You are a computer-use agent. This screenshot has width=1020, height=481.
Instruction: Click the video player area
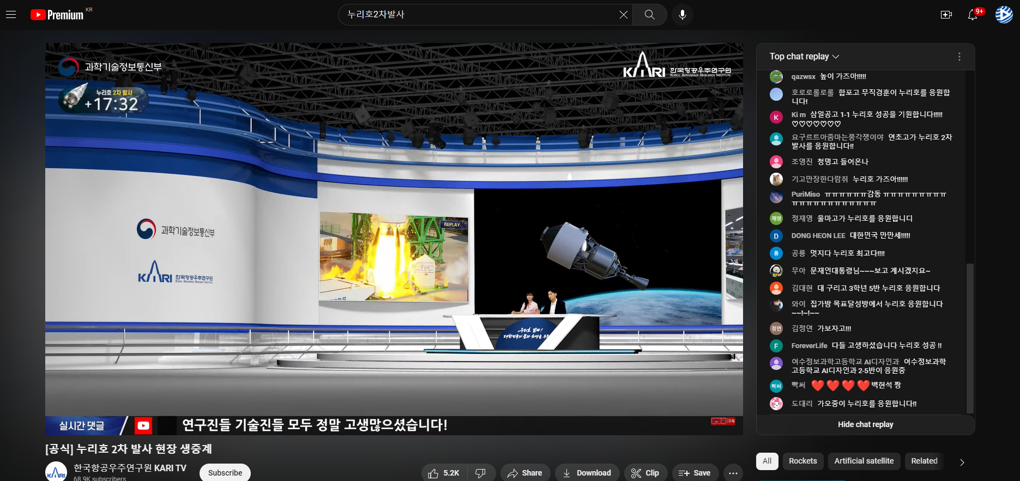394,239
